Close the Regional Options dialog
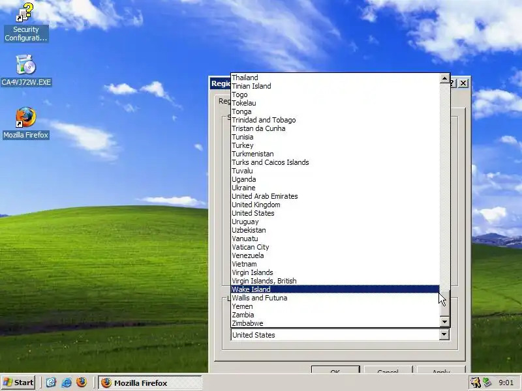Viewport: 522px width, 391px height. pyautogui.click(x=463, y=83)
